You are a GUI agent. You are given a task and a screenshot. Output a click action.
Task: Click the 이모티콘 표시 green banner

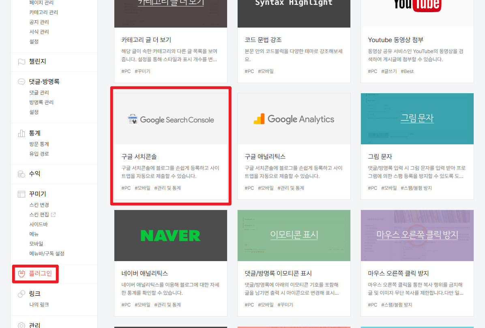point(294,236)
